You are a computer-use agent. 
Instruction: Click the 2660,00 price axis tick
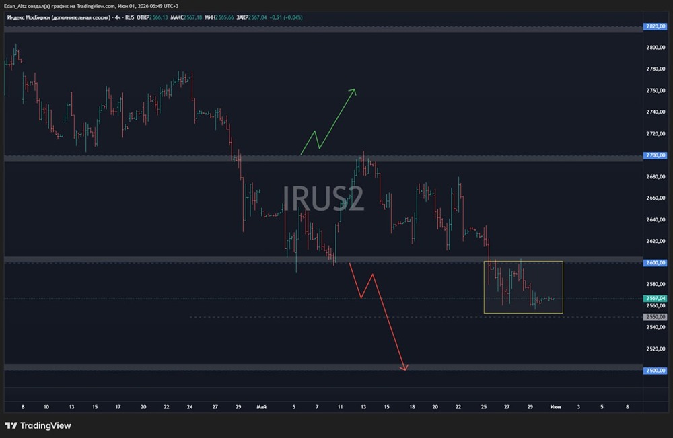(656, 198)
